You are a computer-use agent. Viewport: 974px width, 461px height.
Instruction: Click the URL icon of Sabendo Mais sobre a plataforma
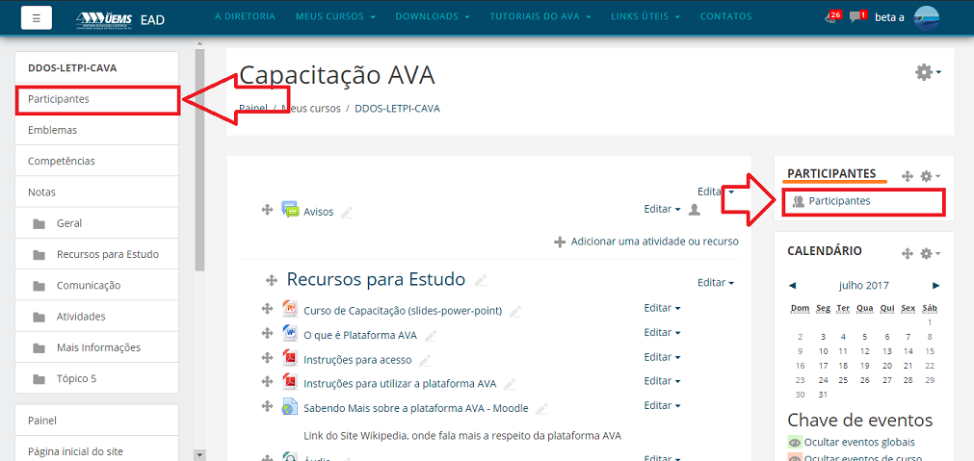click(x=290, y=406)
